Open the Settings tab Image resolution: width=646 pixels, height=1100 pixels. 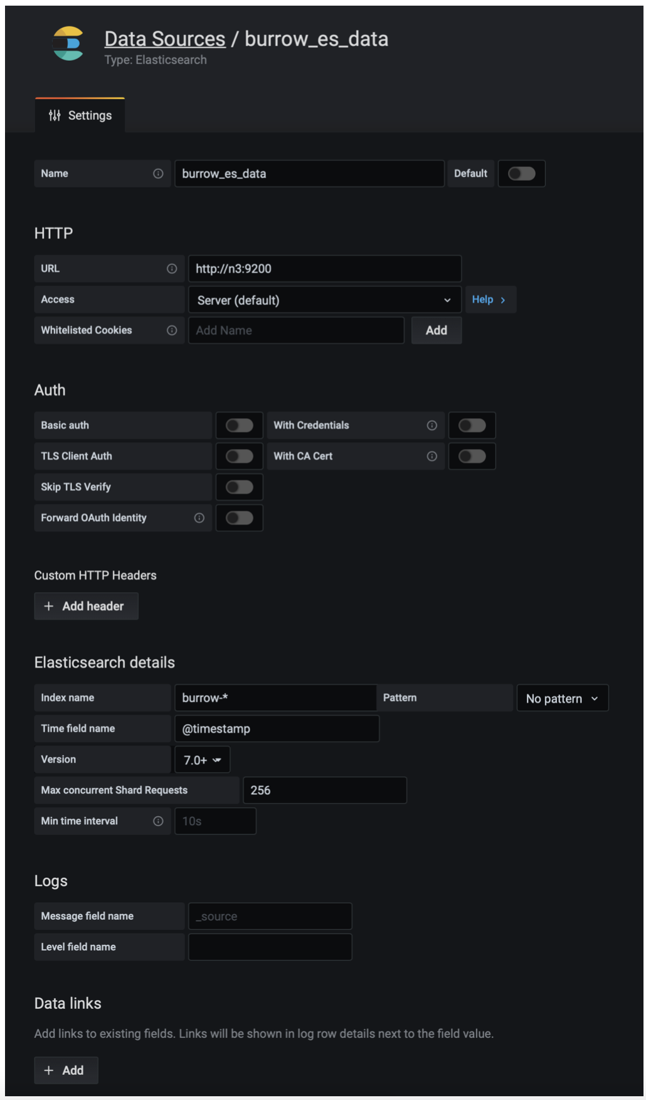point(80,116)
